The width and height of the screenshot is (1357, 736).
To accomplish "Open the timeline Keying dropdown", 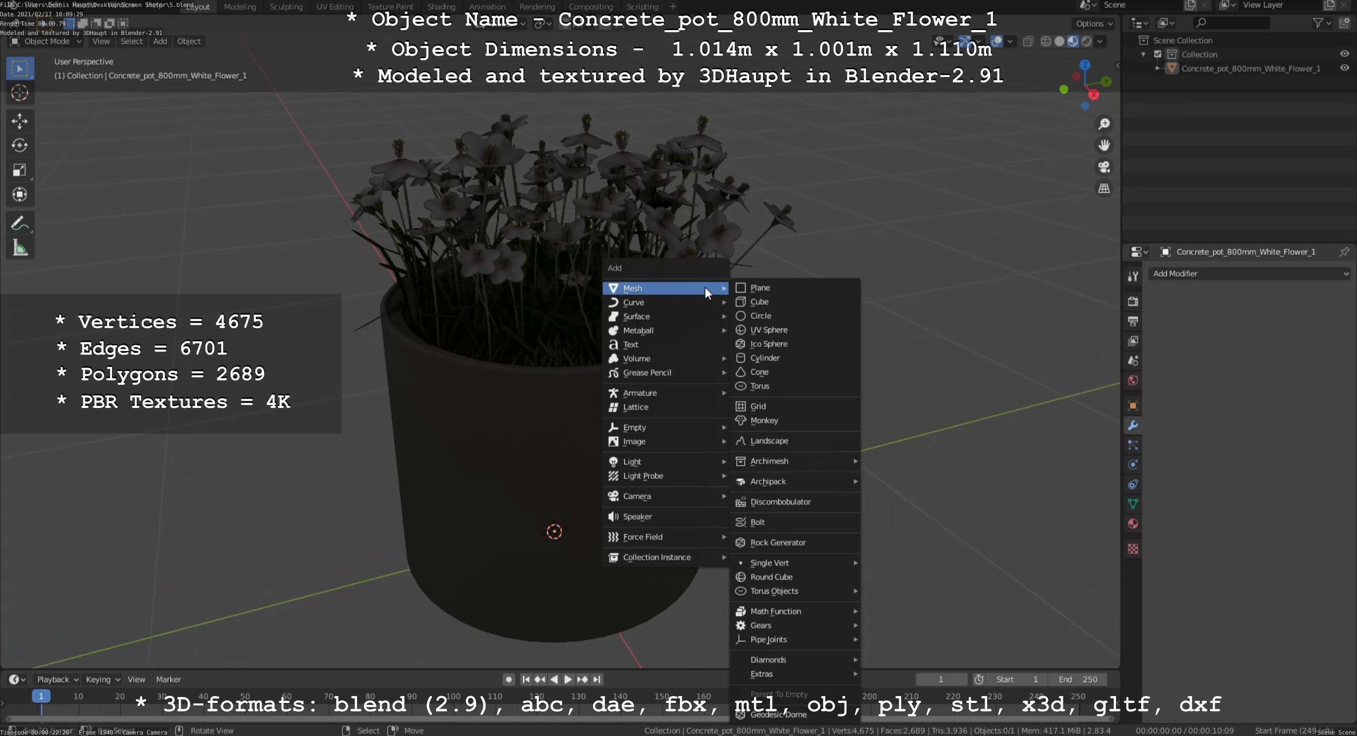I will click(x=102, y=679).
